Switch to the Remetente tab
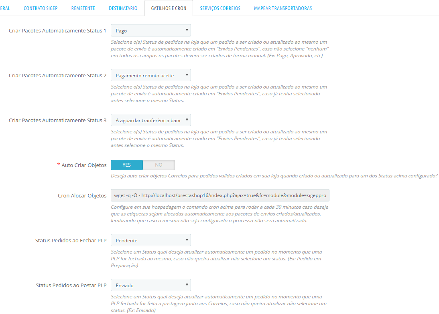Screen dimensions: 439x314 coord(83,8)
